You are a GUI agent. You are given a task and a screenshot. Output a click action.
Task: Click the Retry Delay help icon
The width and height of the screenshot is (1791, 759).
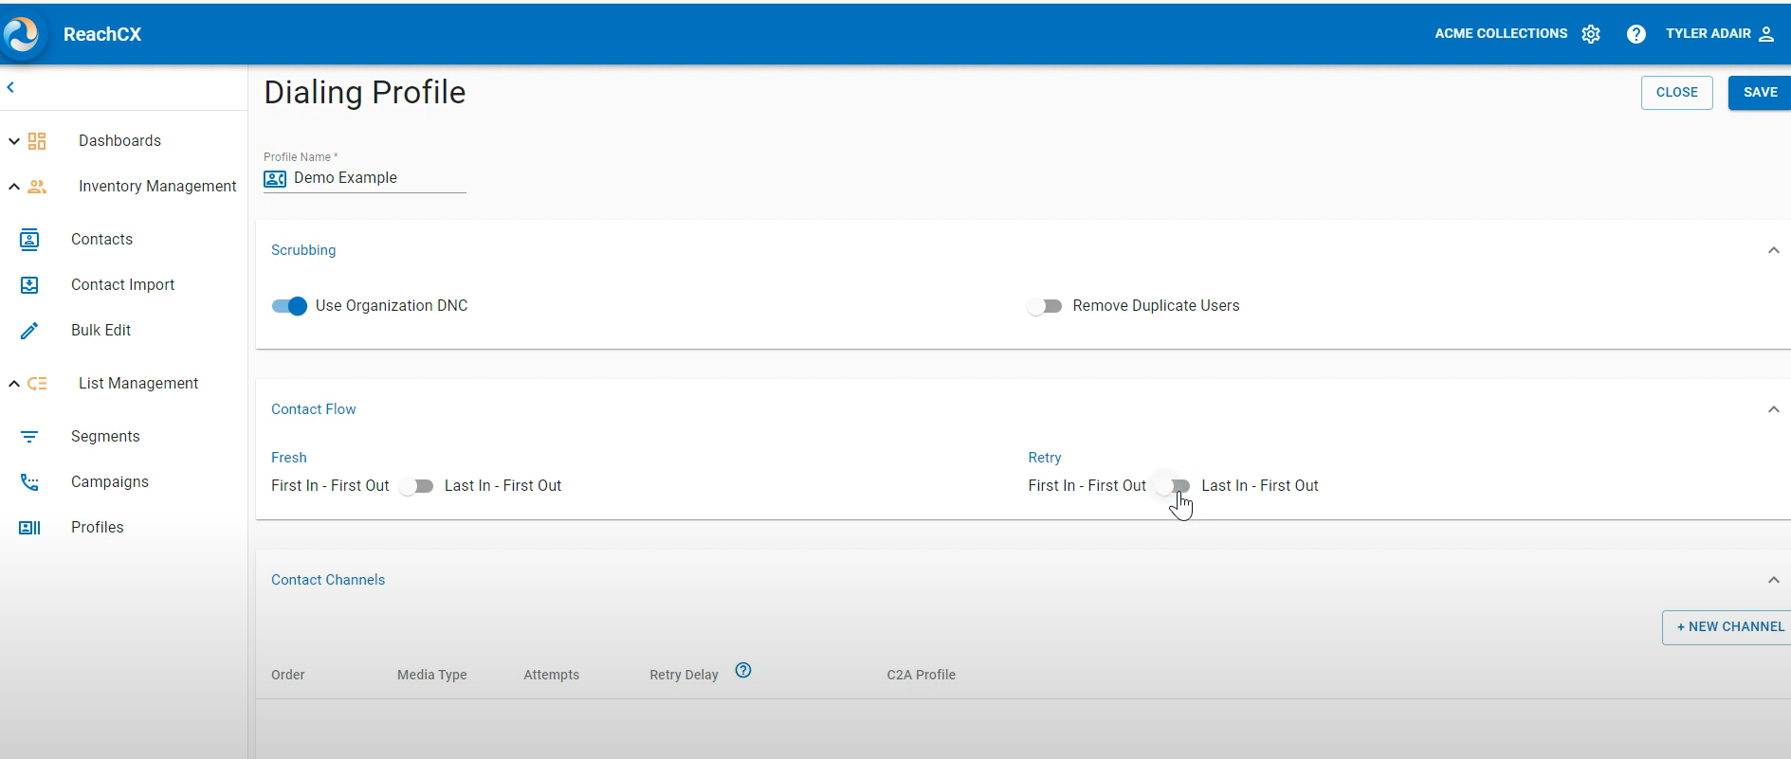click(743, 670)
